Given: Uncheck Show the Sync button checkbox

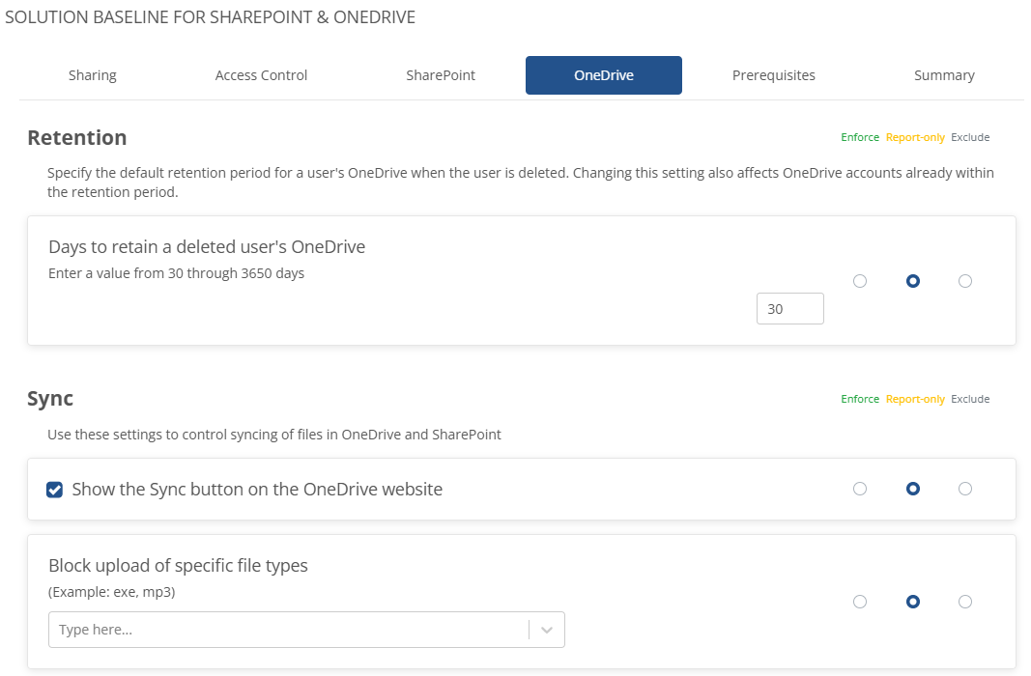Looking at the screenshot, I should [x=54, y=490].
